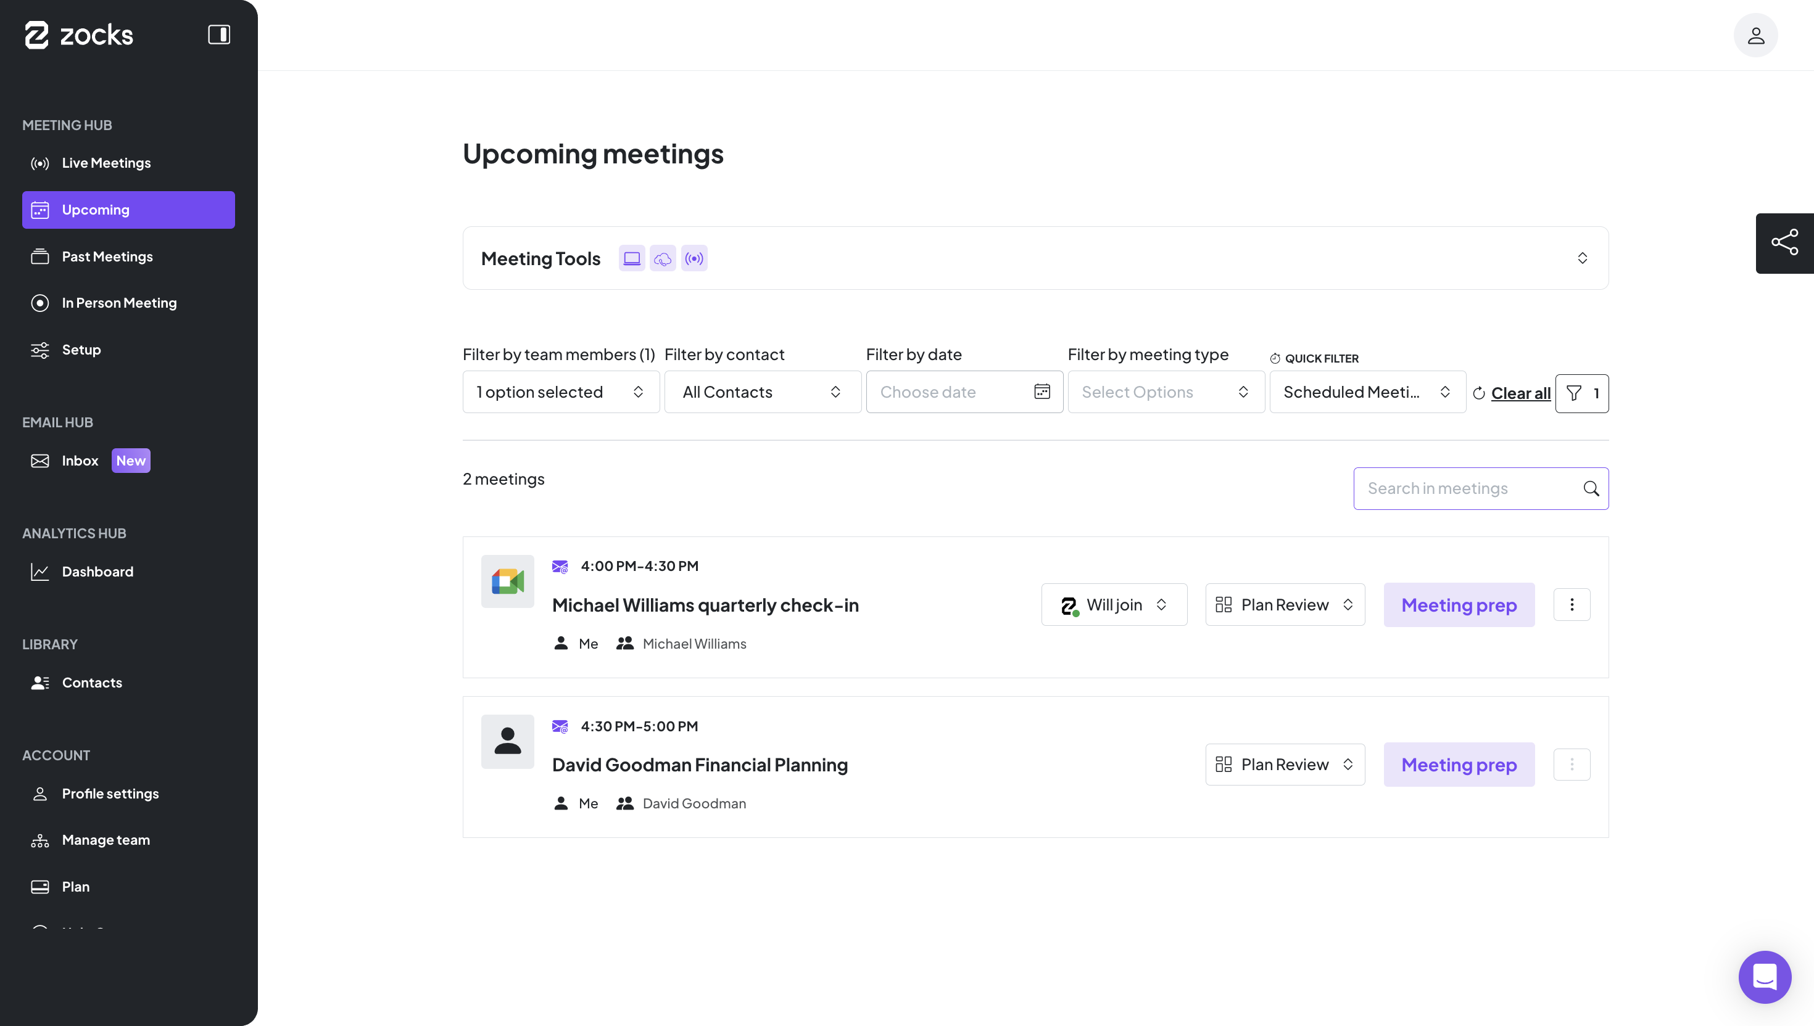
Task: Click the filter funnel button
Action: 1581,393
